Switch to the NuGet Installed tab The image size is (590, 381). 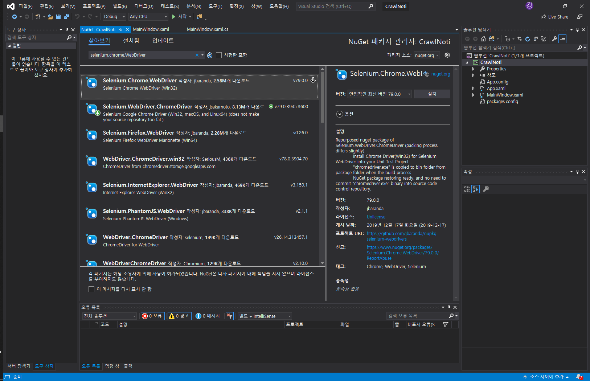click(x=131, y=41)
